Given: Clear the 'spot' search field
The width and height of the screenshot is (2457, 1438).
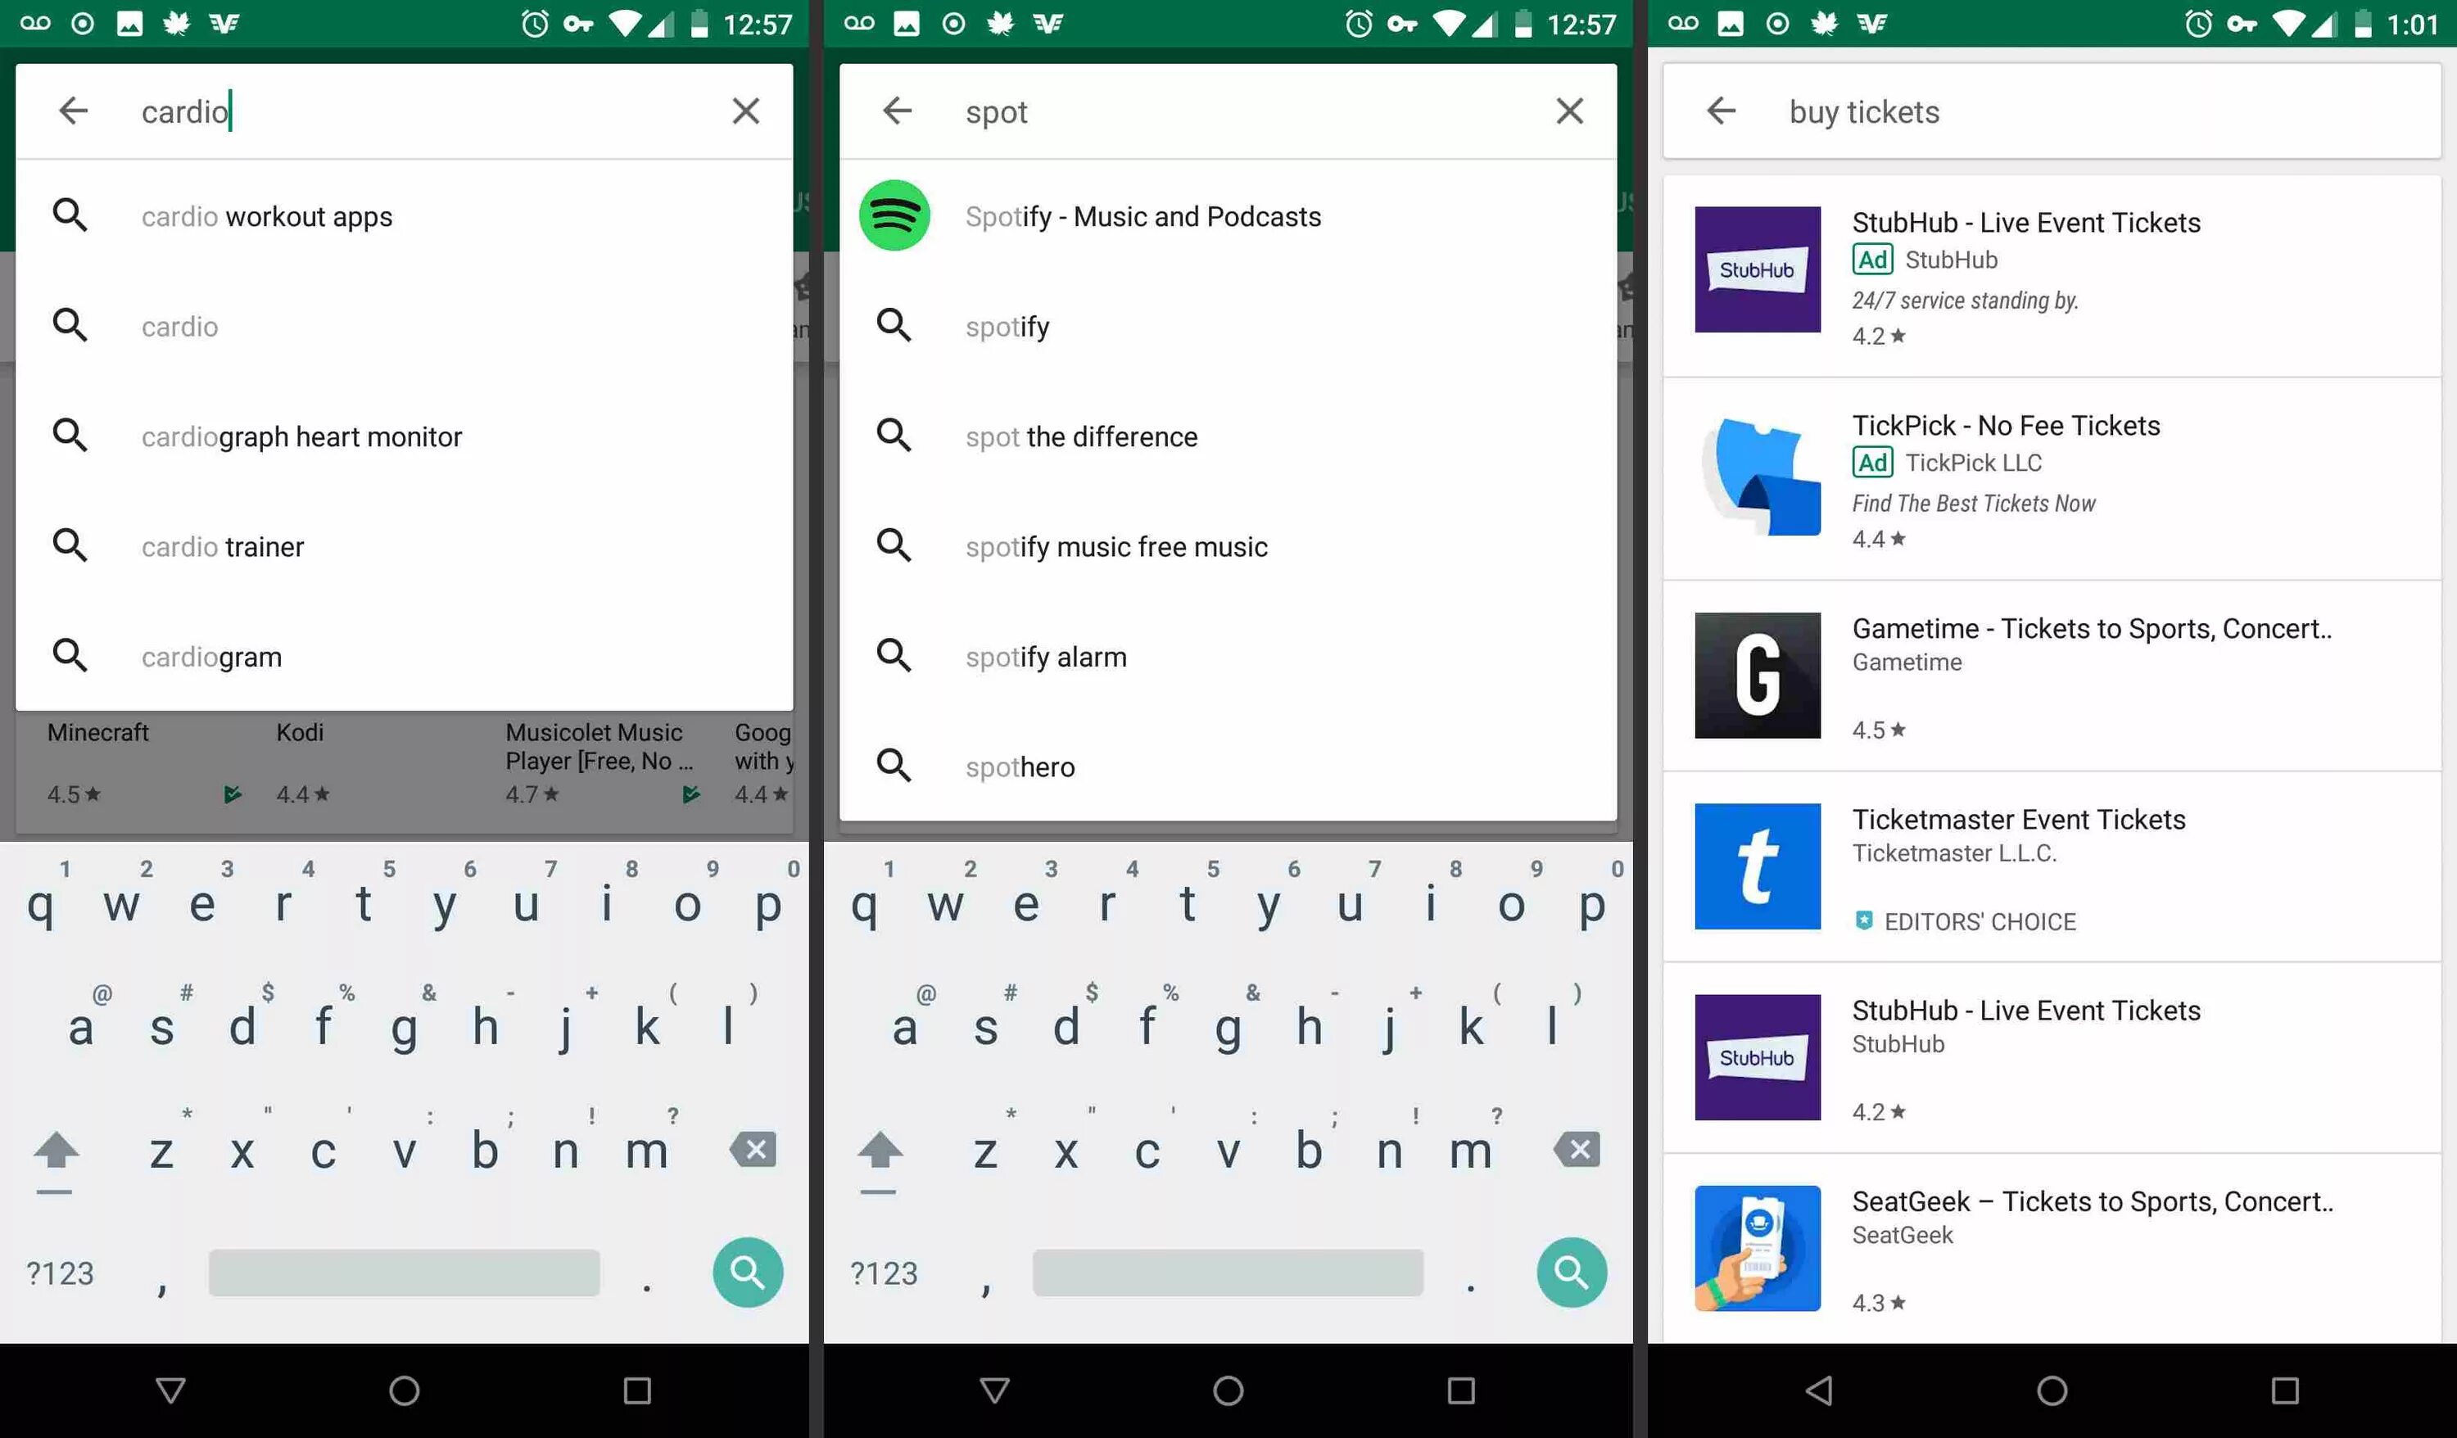Looking at the screenshot, I should pos(1568,111).
